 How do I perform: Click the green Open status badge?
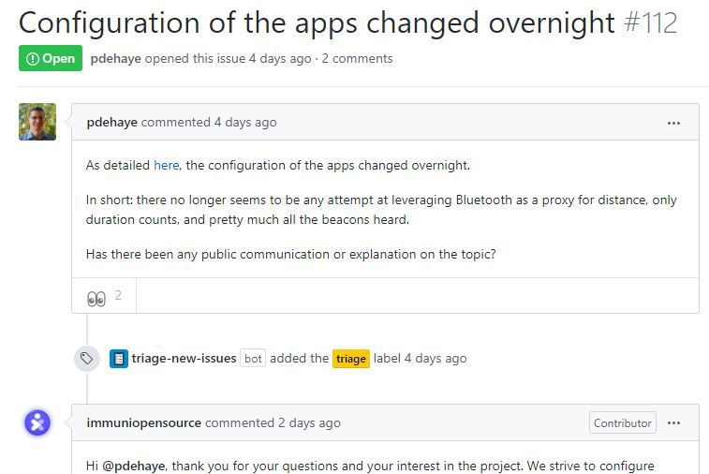[51, 58]
